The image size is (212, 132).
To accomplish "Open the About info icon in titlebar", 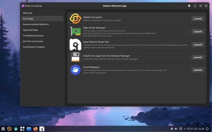I will click(189, 6).
